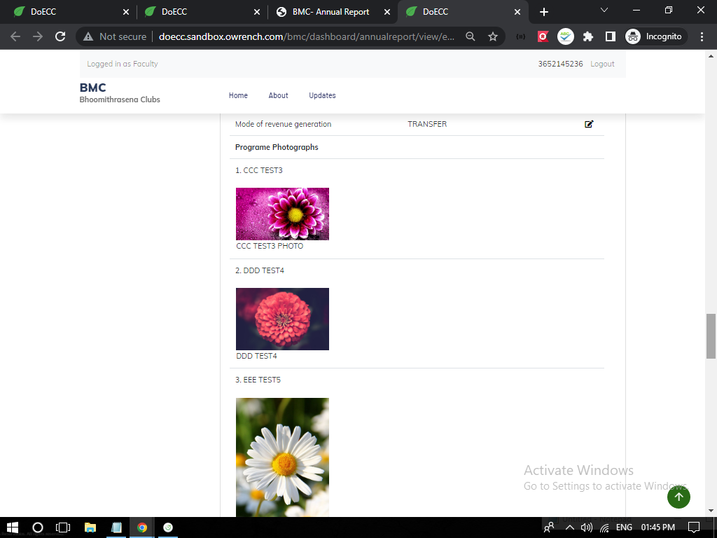
Task: Open File Explorer from the taskbar
Action: click(90, 527)
